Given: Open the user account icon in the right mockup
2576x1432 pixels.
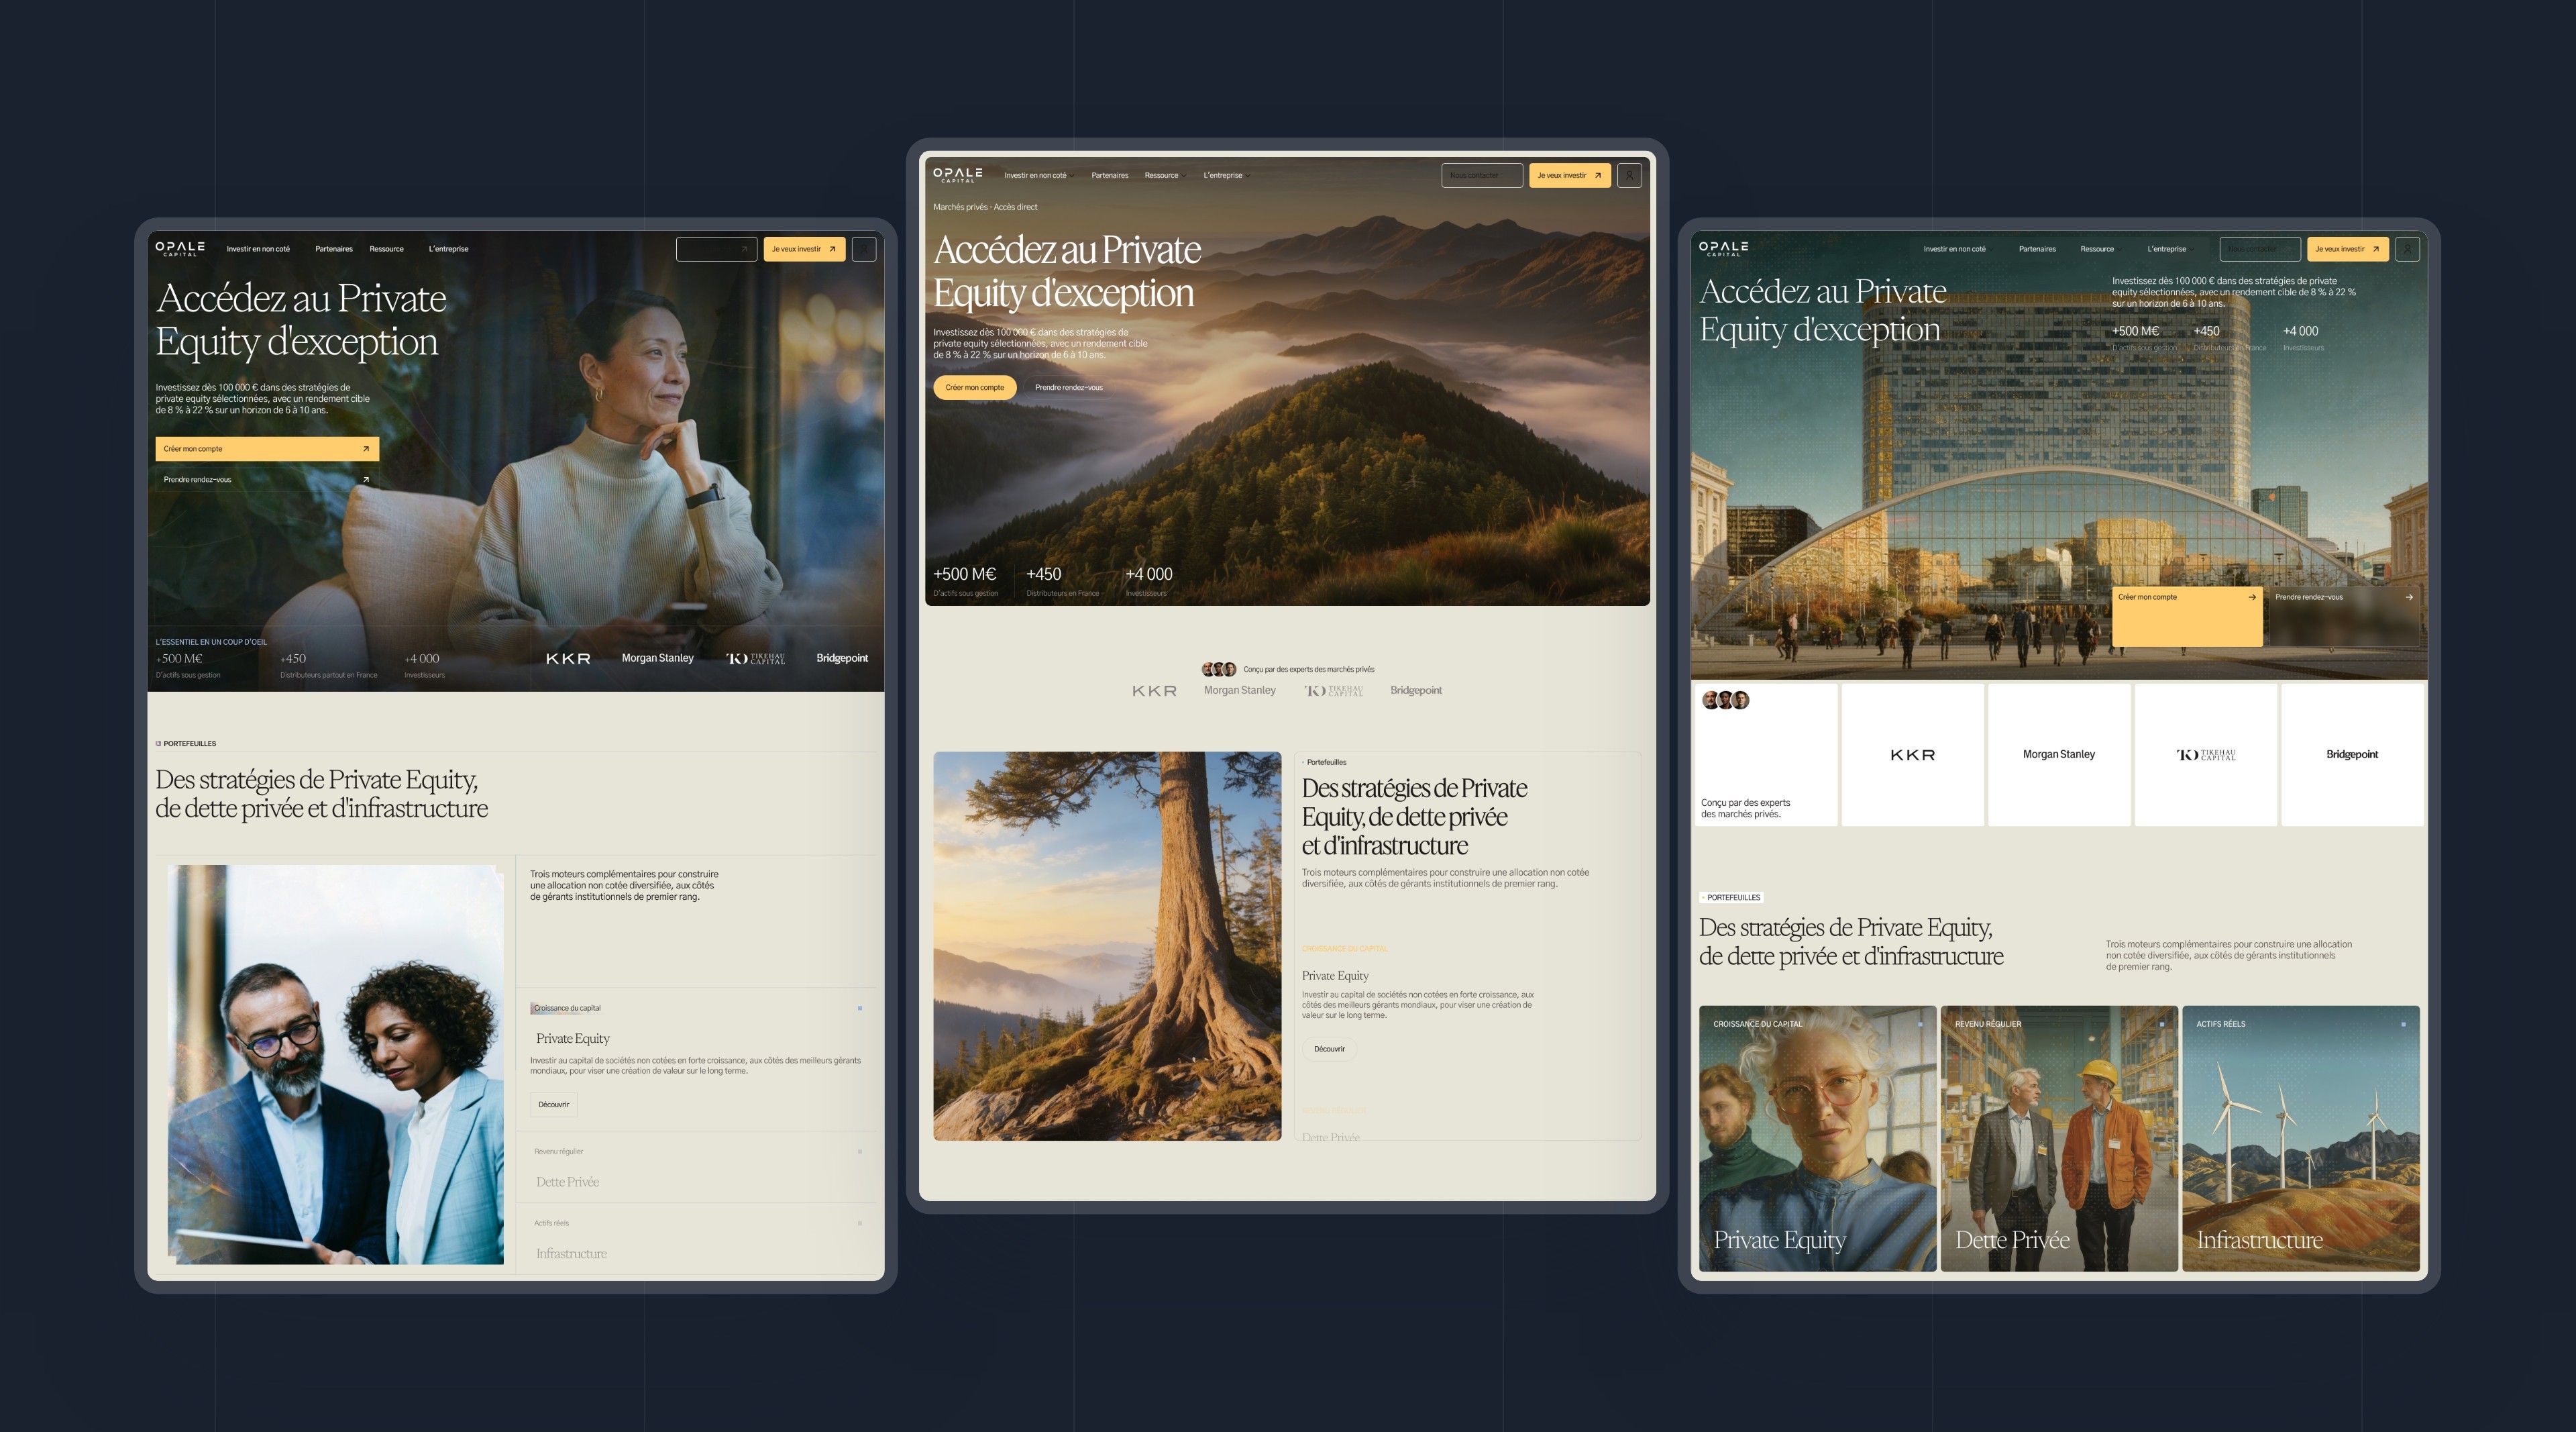Looking at the screenshot, I should pyautogui.click(x=2407, y=249).
